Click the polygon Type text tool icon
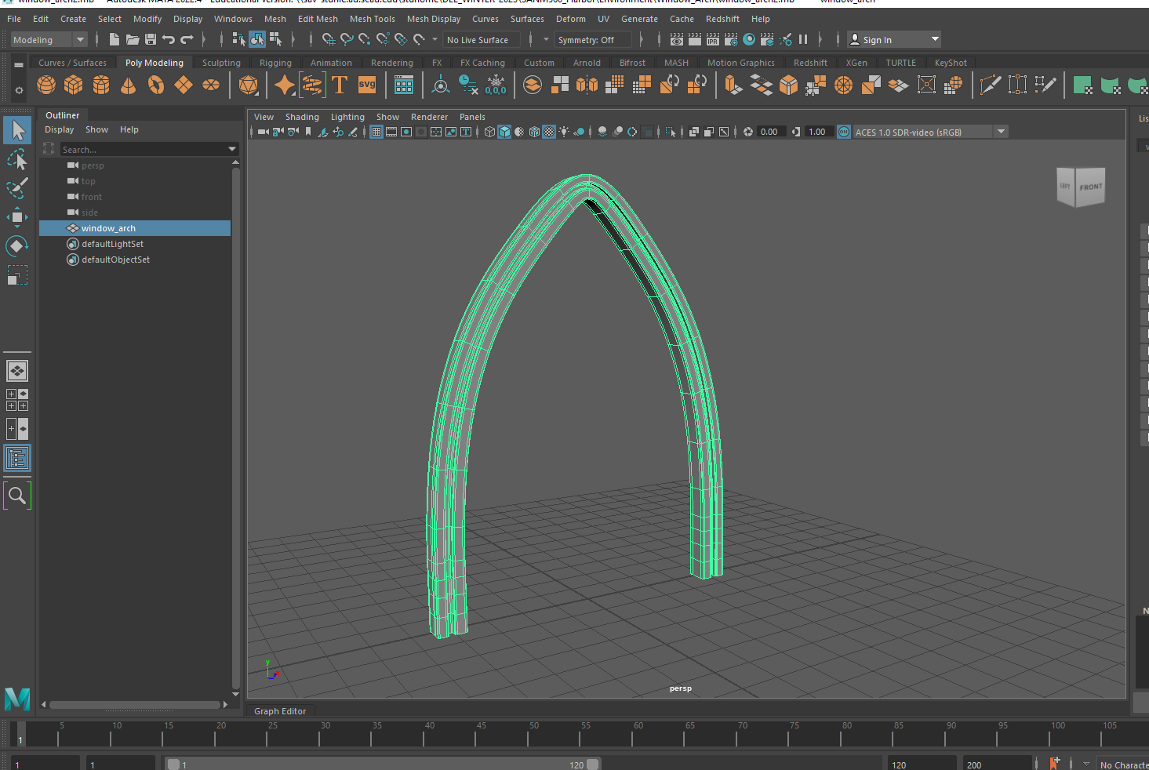 340,85
